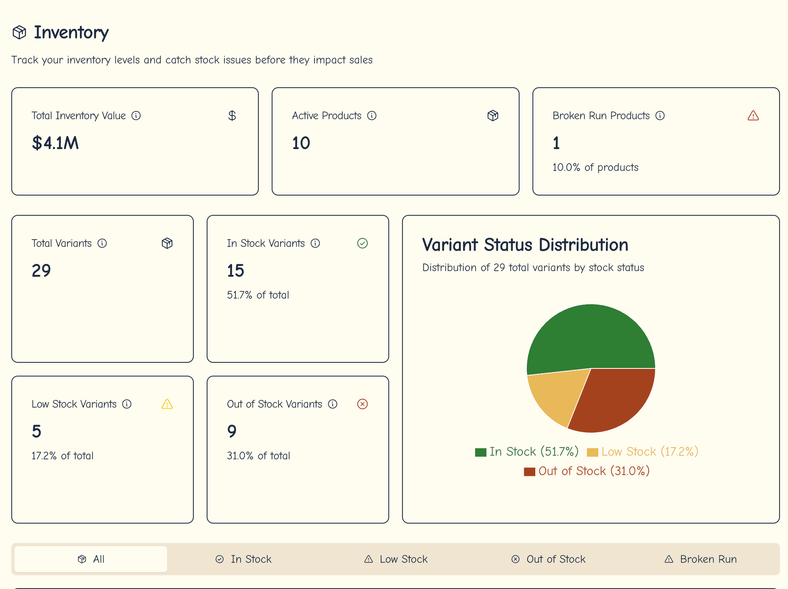The image size is (788, 589).
Task: Click the dollar icon on the inventory value card
Action: point(232,116)
